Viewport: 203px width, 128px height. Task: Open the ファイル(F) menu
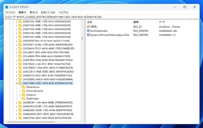[10, 13]
